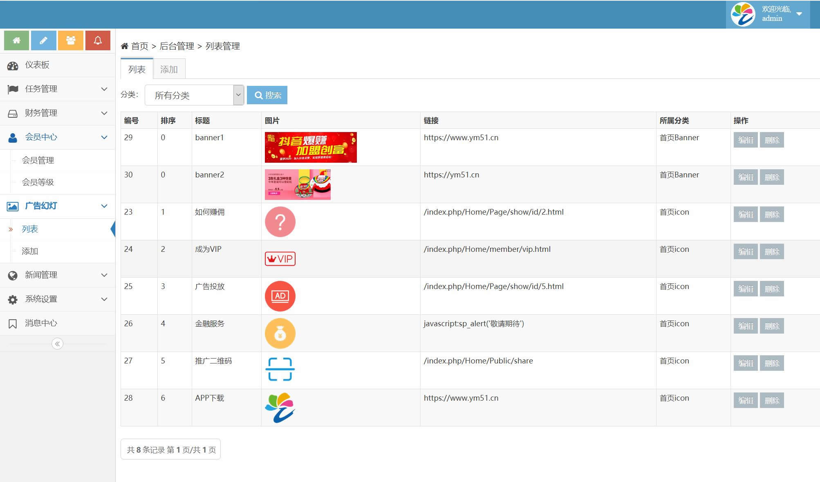
Task: Open the VIP crown icon image
Action: [x=280, y=259]
